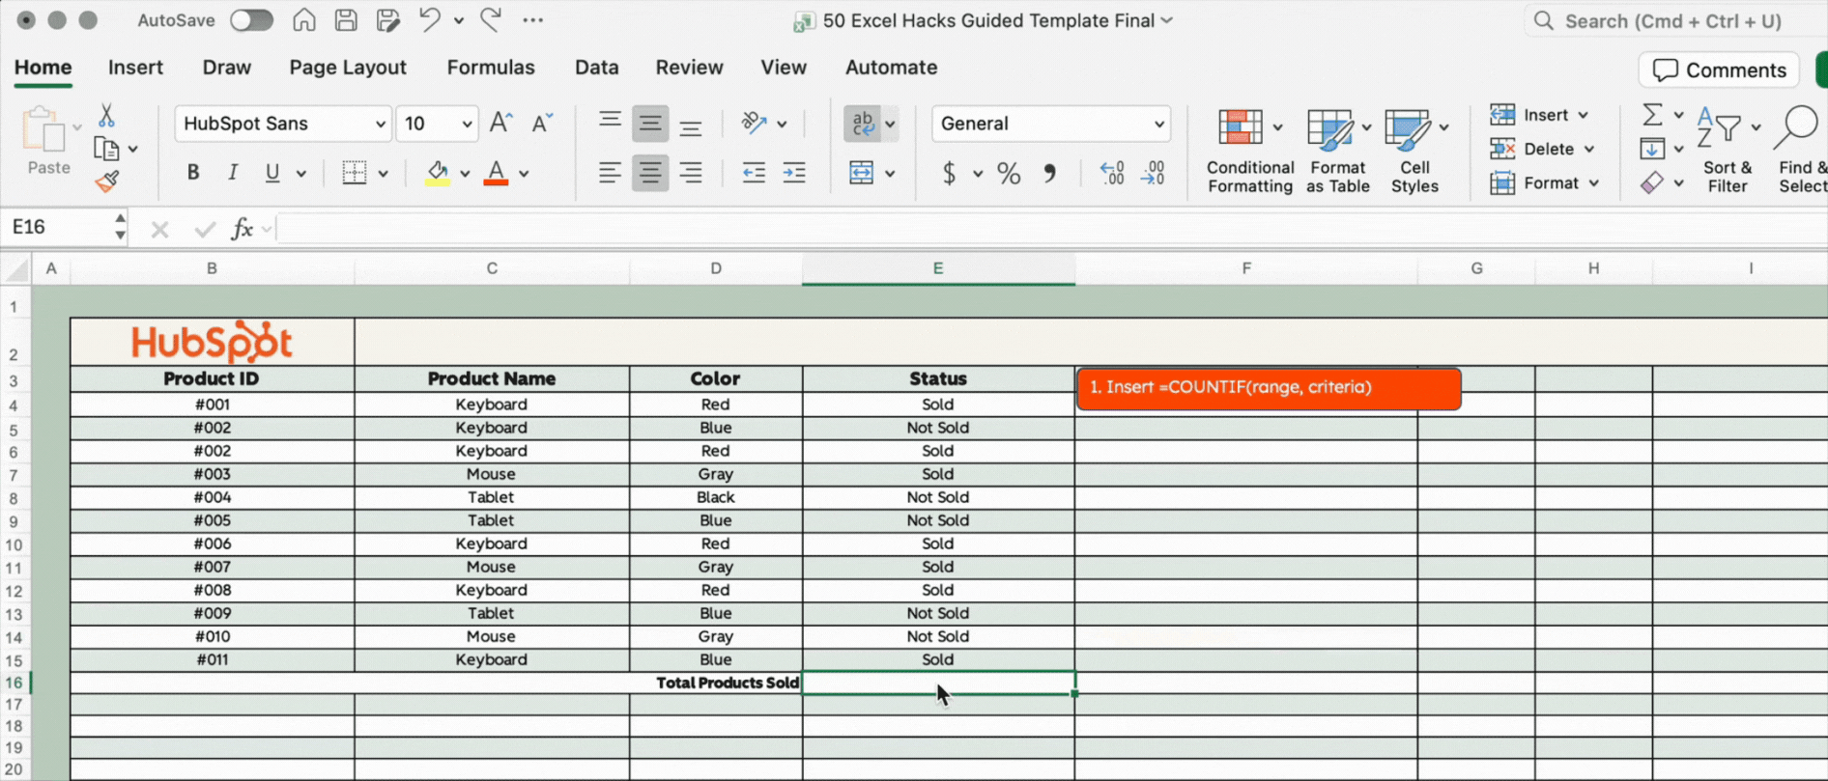Toggle the AutoSave switch

point(251,20)
